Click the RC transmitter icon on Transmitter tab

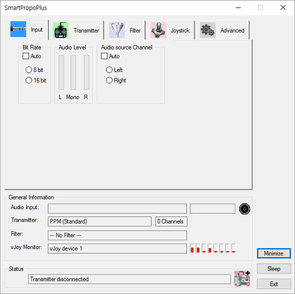point(60,30)
